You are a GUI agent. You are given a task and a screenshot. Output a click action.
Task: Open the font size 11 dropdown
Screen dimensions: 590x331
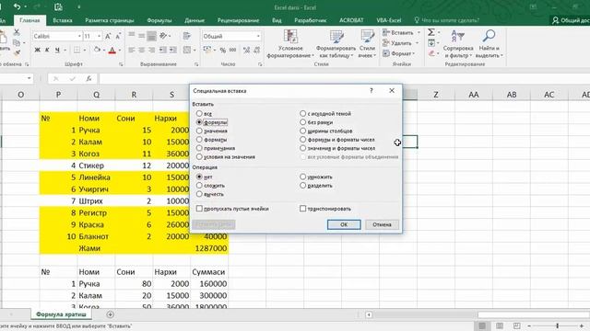[99, 36]
